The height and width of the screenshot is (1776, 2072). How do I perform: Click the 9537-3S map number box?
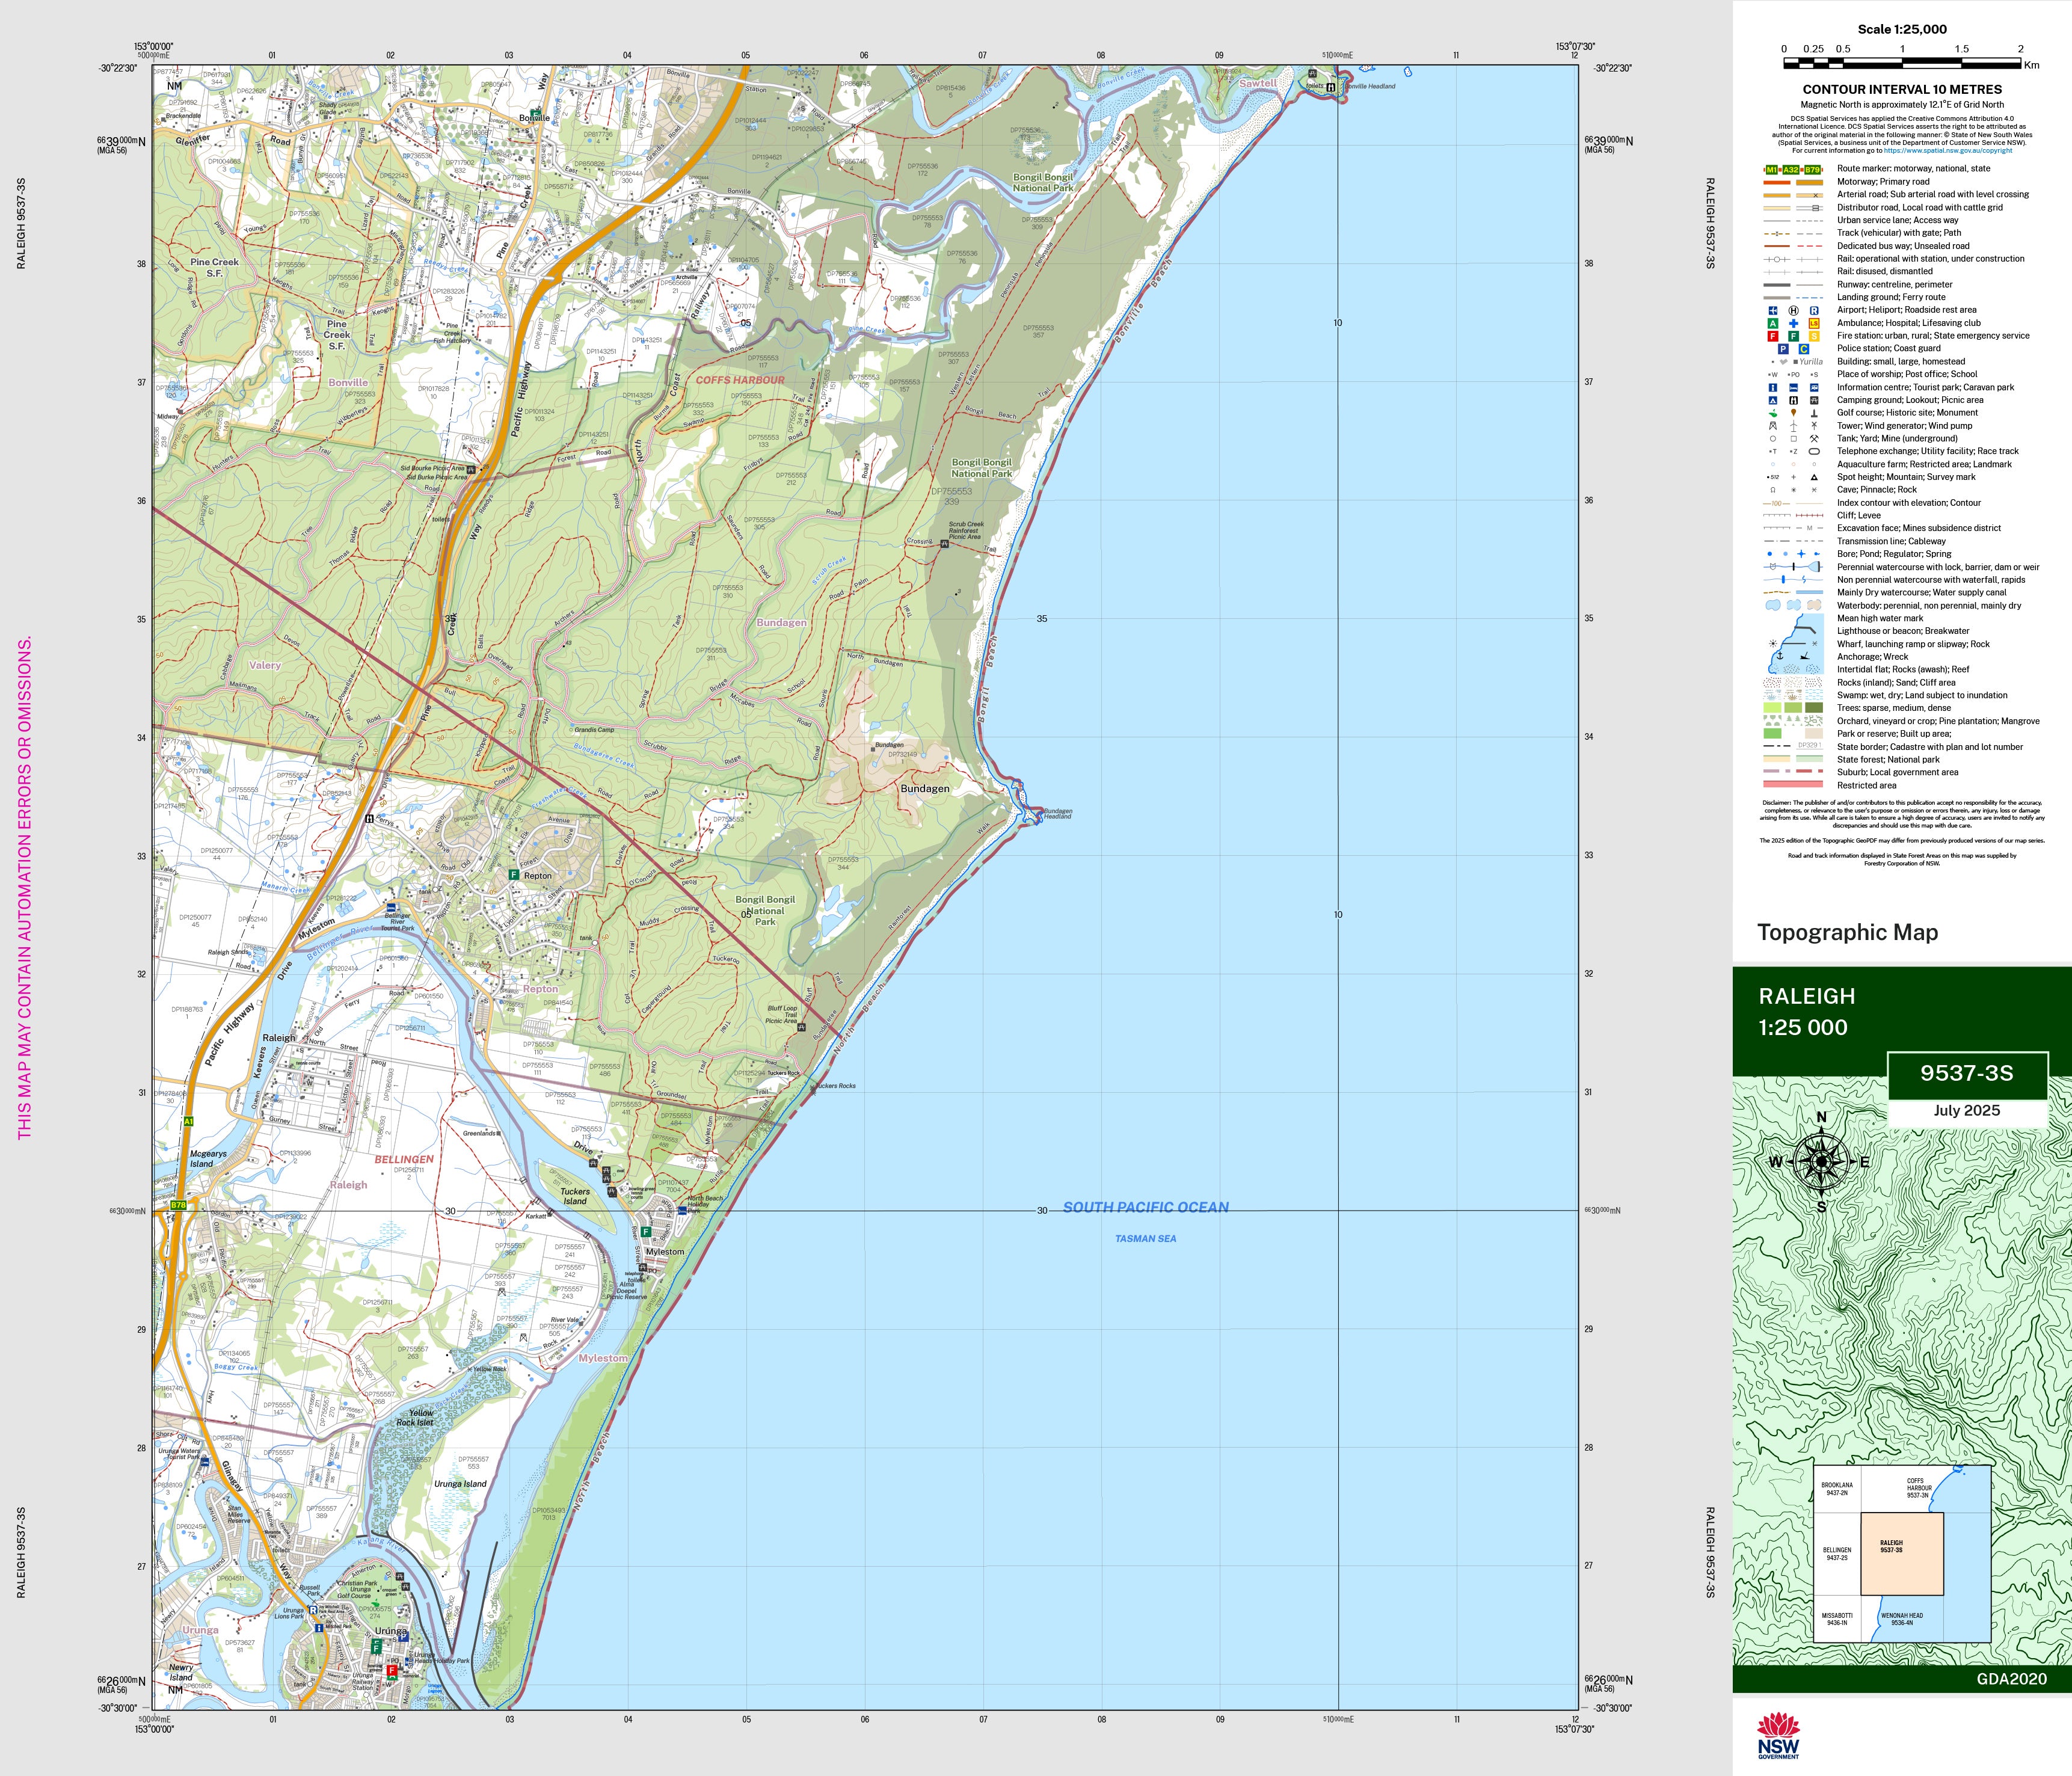click(x=1966, y=1073)
